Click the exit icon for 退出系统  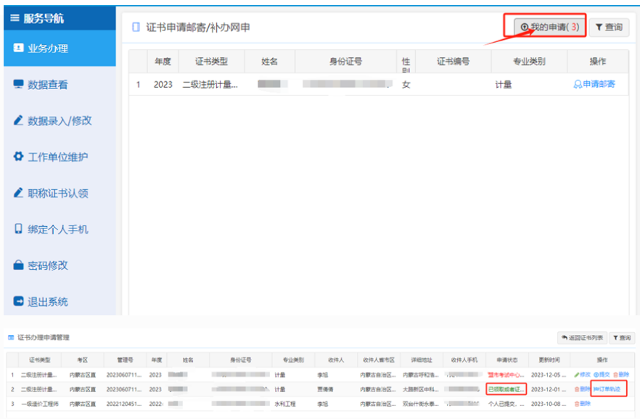(19, 302)
